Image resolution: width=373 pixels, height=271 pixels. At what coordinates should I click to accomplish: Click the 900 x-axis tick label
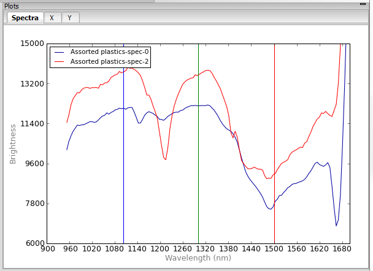point(48,249)
